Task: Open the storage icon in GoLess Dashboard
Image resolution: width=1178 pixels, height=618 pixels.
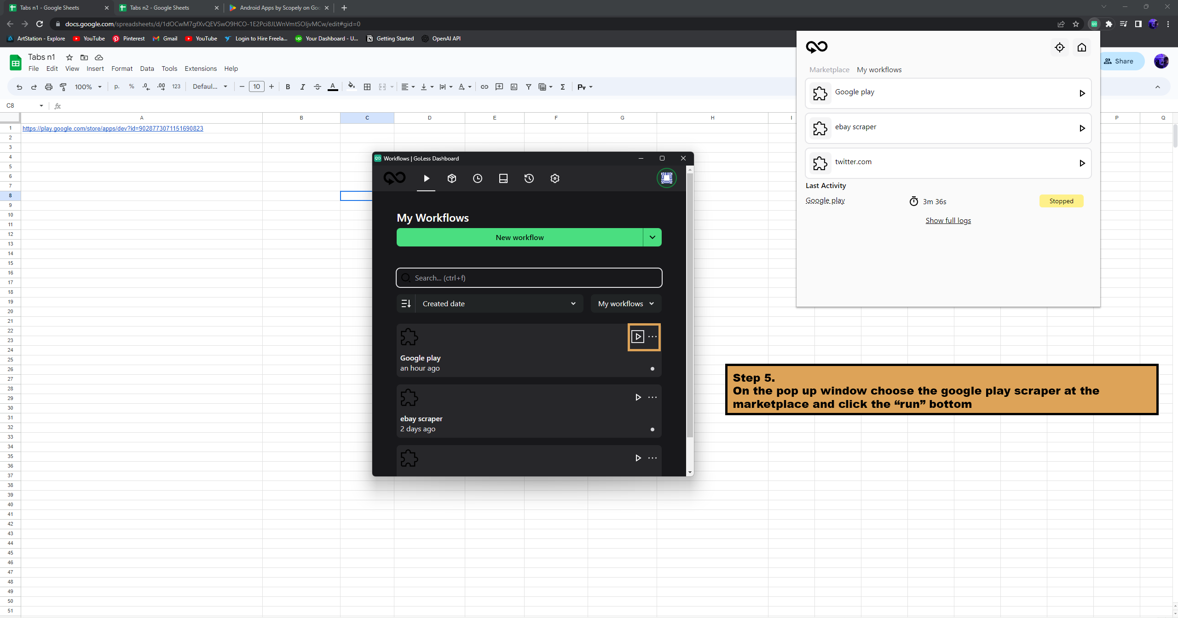Action: pos(503,178)
